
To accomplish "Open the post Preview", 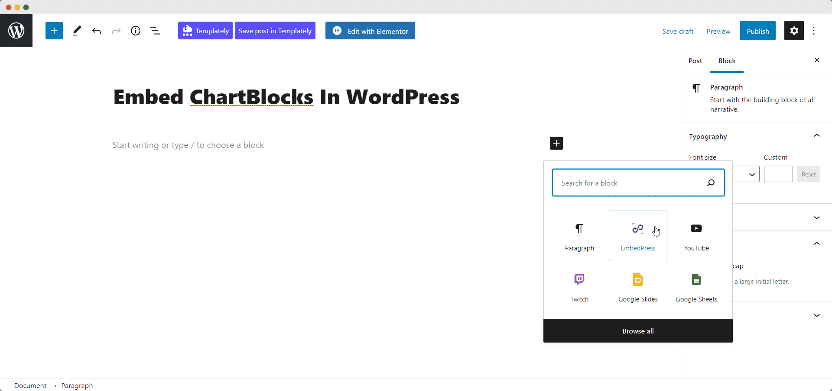I will (718, 31).
